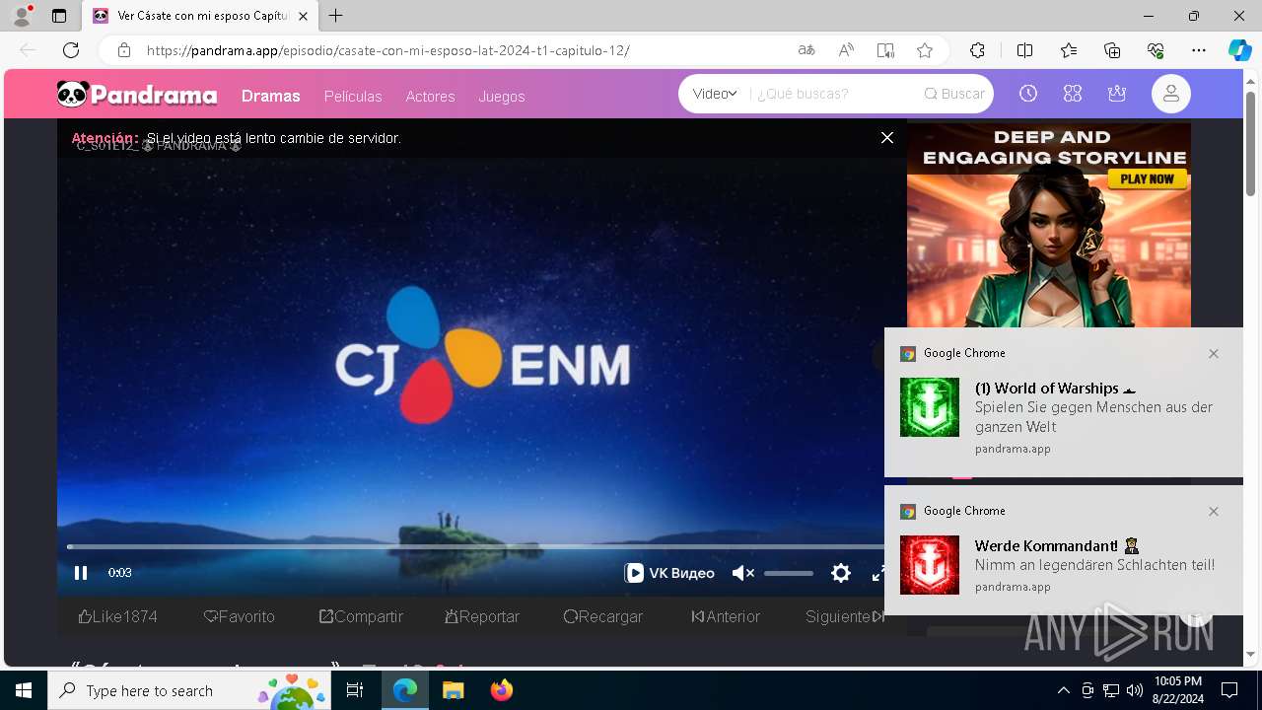1262x710 pixels.
Task: Open the Collections icon
Action: (x=1112, y=50)
